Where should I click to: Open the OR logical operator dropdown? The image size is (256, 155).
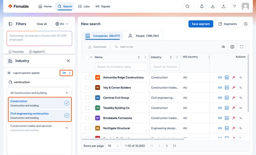(66, 73)
